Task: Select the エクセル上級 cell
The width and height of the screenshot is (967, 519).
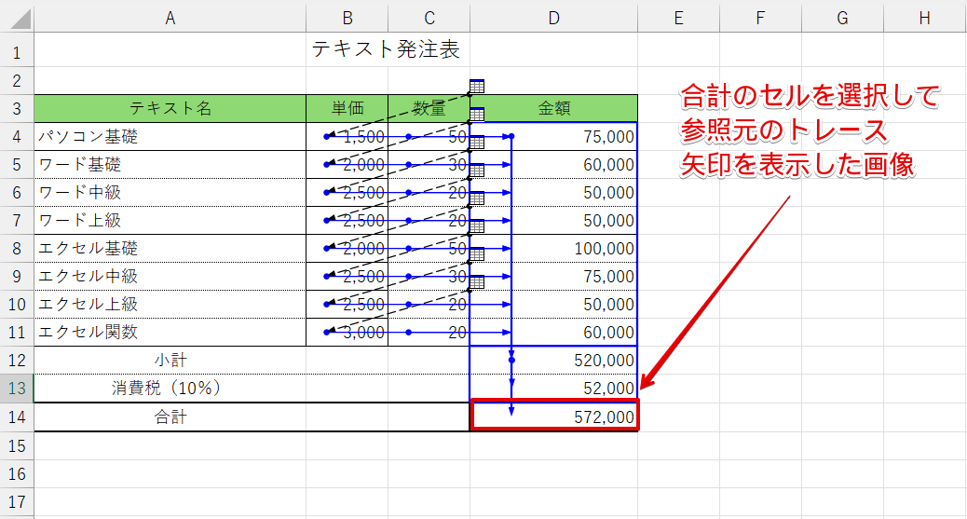Action: [170, 305]
